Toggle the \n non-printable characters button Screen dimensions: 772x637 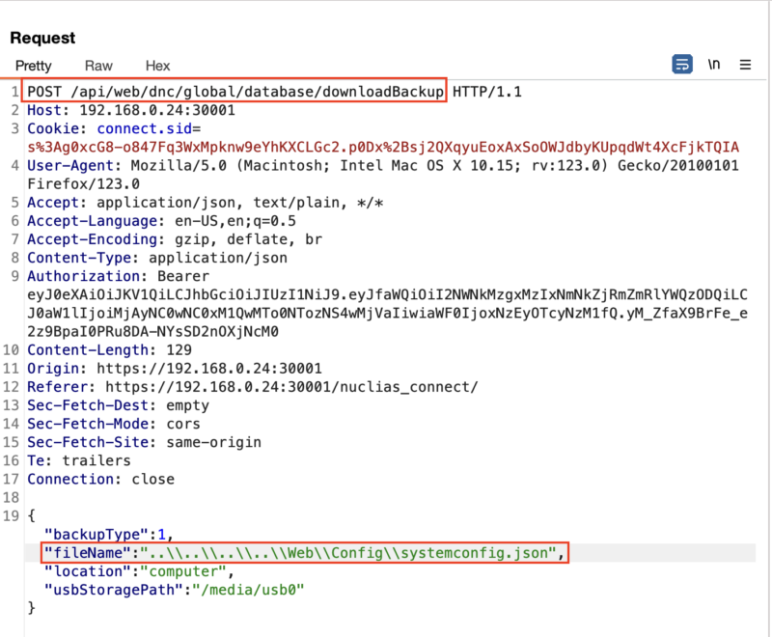pyautogui.click(x=714, y=65)
